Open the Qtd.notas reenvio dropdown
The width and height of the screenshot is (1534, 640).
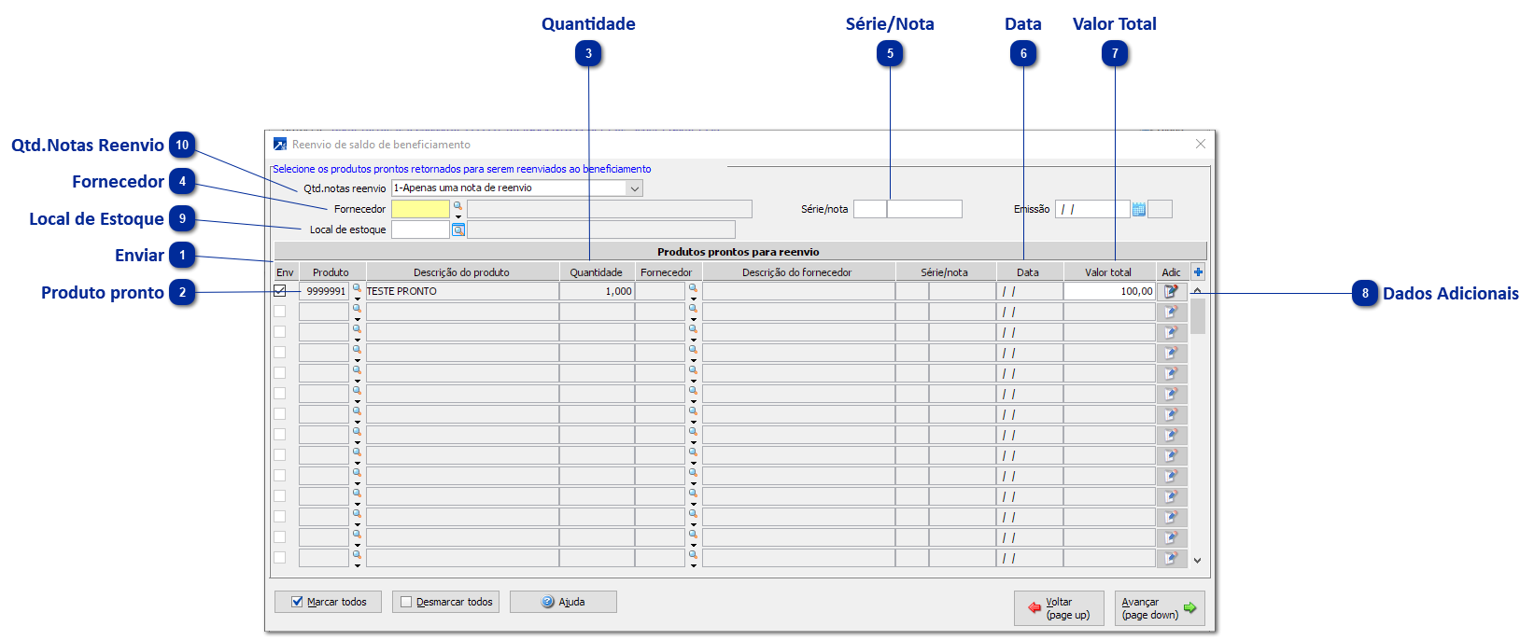[635, 188]
